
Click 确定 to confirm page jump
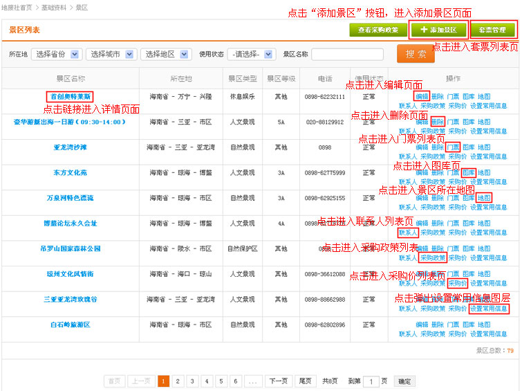click(404, 381)
